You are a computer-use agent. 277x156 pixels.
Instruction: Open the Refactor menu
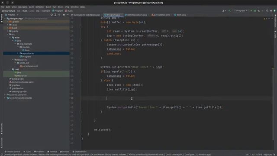[x=40, y=7]
